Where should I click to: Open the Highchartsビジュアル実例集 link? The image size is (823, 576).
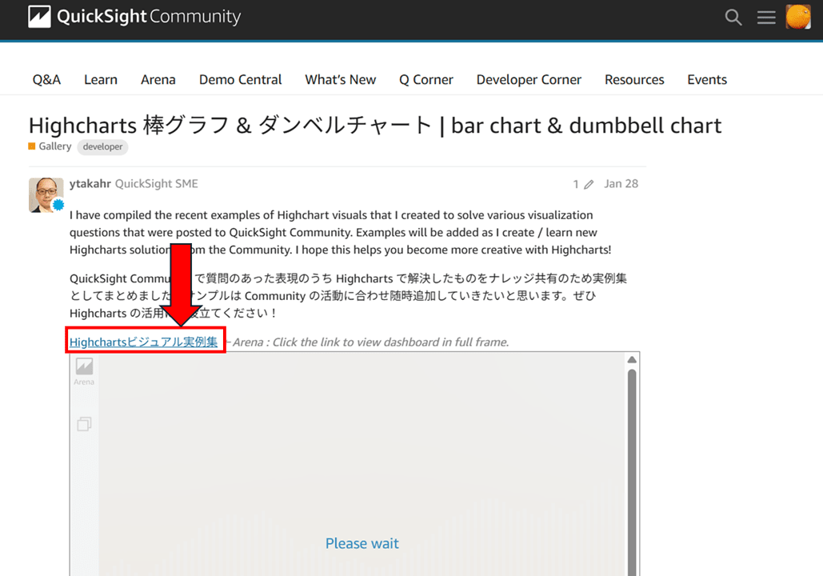click(x=143, y=342)
